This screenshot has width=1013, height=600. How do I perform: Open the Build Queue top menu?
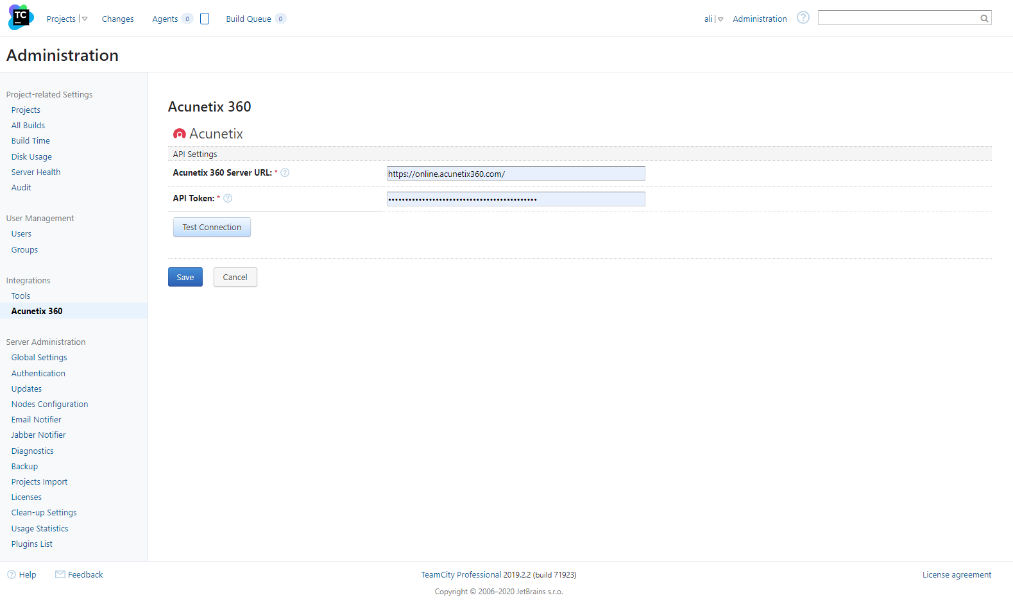pos(248,19)
